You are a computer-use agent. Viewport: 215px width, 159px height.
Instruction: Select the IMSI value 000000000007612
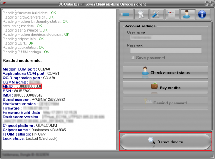(x=28, y=95)
